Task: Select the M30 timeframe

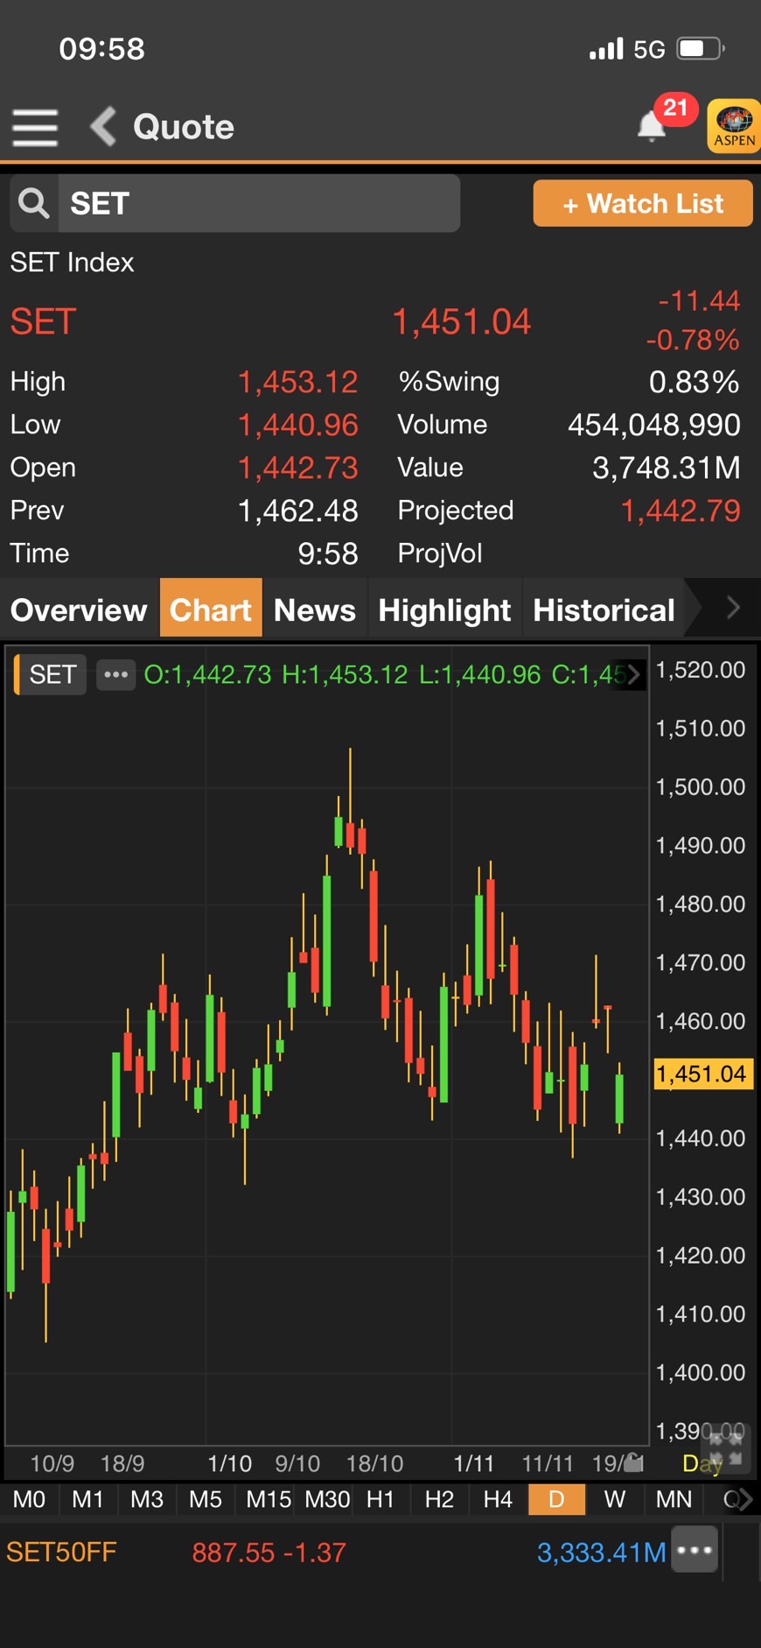Action: pos(327,1499)
